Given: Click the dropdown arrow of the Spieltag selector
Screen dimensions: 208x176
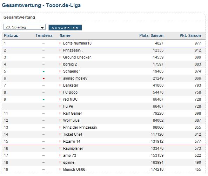Looking at the screenshot, I should click(42, 28).
